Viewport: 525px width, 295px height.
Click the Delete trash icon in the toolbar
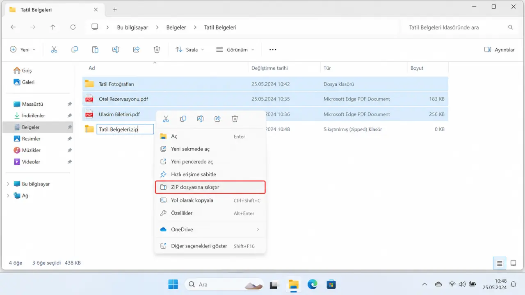pyautogui.click(x=157, y=50)
